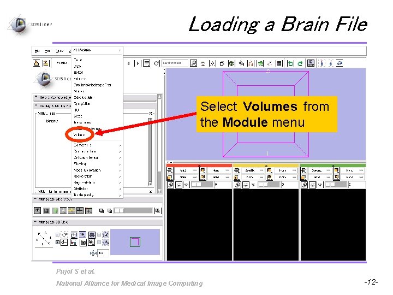Click the center 3D view icon

tap(92, 235)
